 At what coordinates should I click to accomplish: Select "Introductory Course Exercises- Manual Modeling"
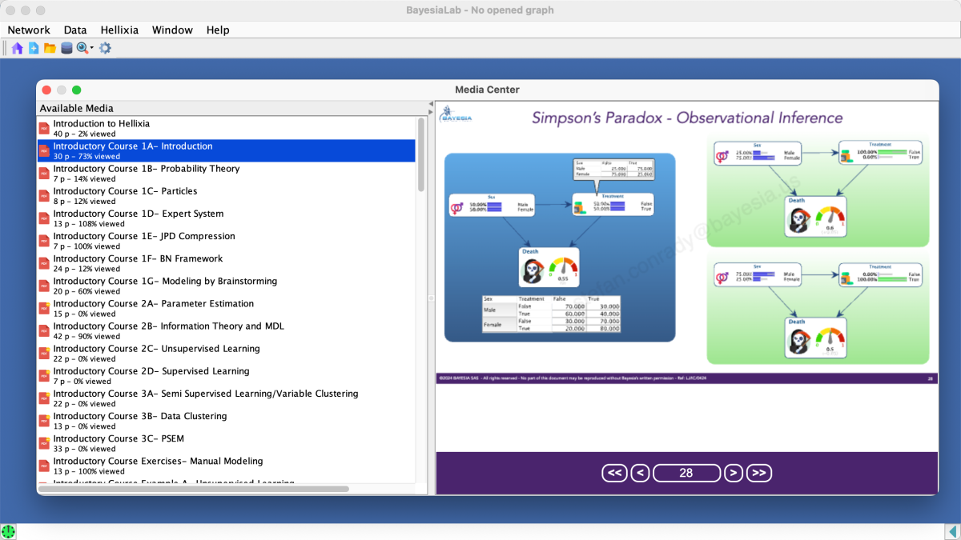pyautogui.click(x=227, y=465)
